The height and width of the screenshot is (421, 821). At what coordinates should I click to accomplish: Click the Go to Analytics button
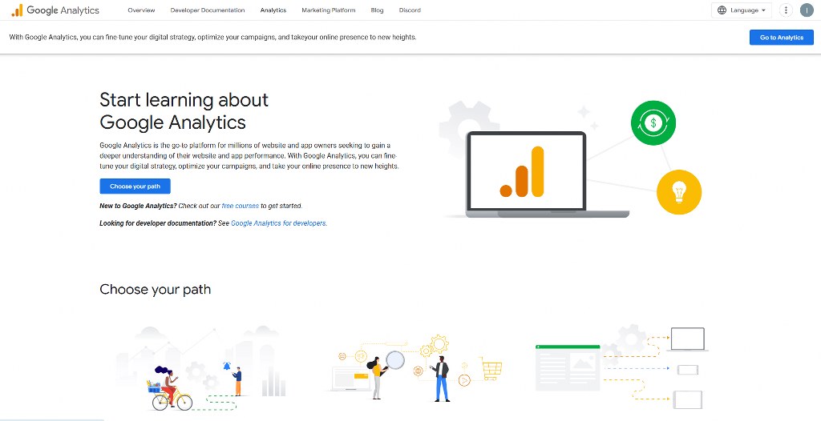[781, 37]
